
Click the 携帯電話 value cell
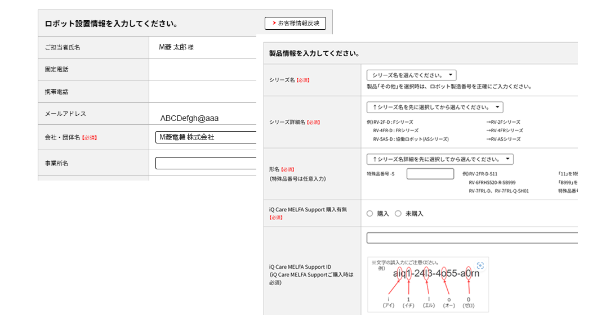point(203,91)
